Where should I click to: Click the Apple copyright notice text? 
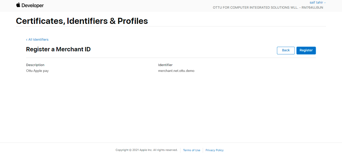coord(146,150)
